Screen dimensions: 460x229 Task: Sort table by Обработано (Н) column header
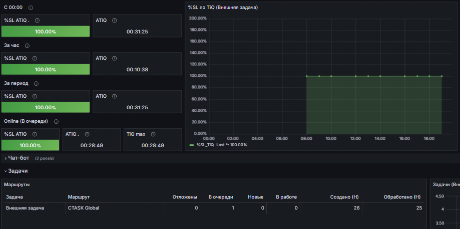pyautogui.click(x=402, y=197)
